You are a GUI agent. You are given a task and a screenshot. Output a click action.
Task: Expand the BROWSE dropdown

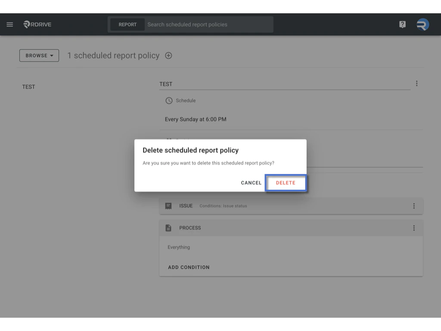(39, 55)
